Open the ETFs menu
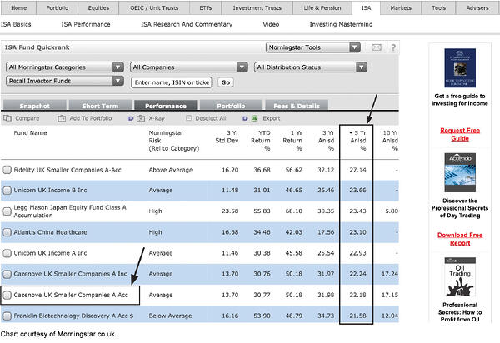 (x=206, y=8)
